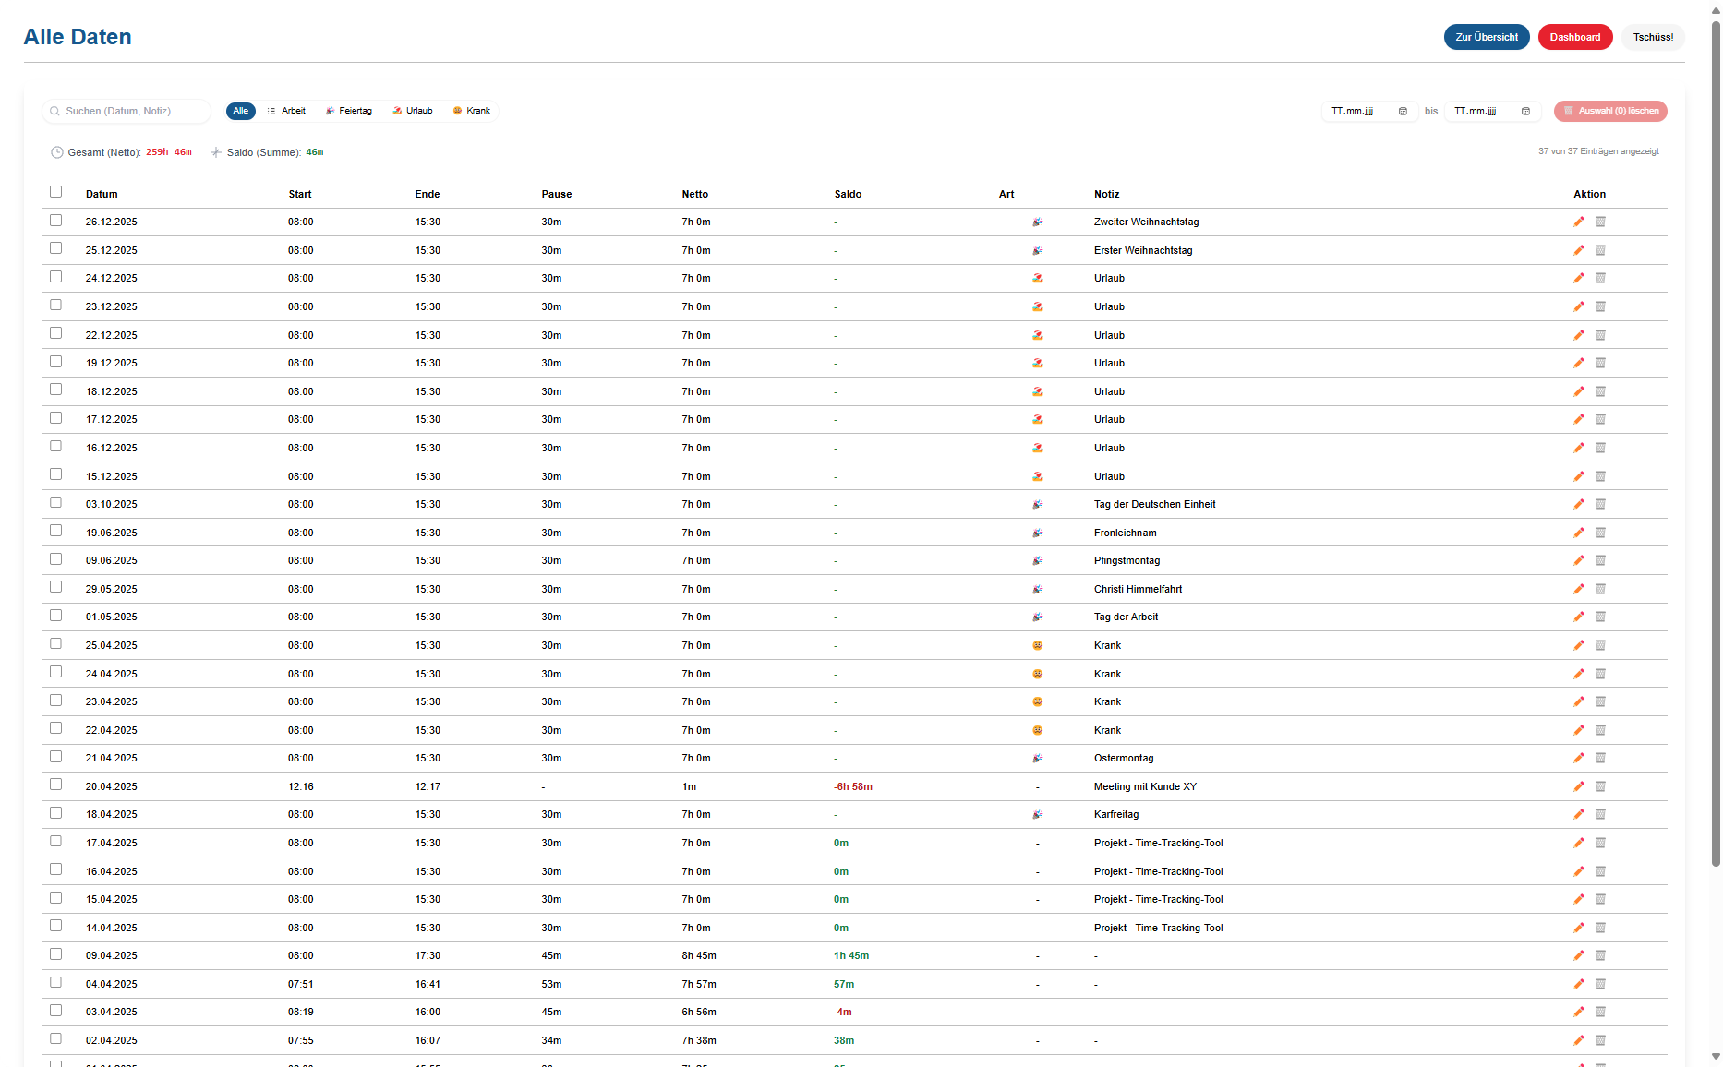This screenshot has width=1723, height=1067.
Task: Mark the 14.04.2025 row checkbox
Action: pyautogui.click(x=55, y=926)
